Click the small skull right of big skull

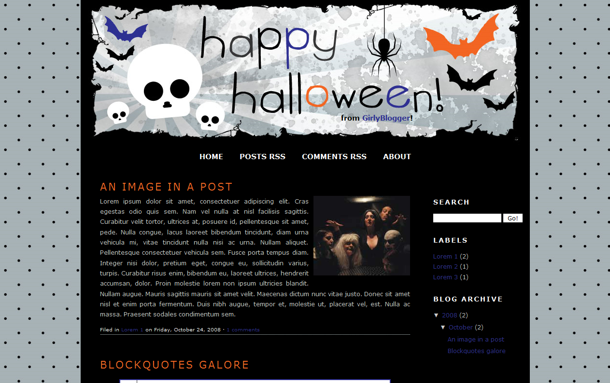[x=210, y=116]
